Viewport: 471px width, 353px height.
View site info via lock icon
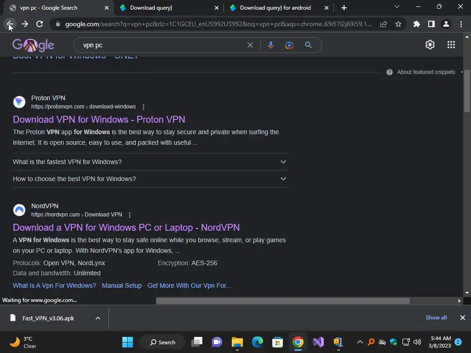click(x=58, y=24)
